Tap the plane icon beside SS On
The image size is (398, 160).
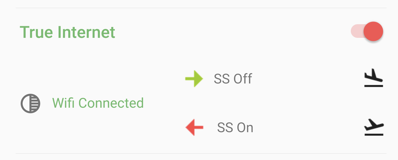(374, 128)
